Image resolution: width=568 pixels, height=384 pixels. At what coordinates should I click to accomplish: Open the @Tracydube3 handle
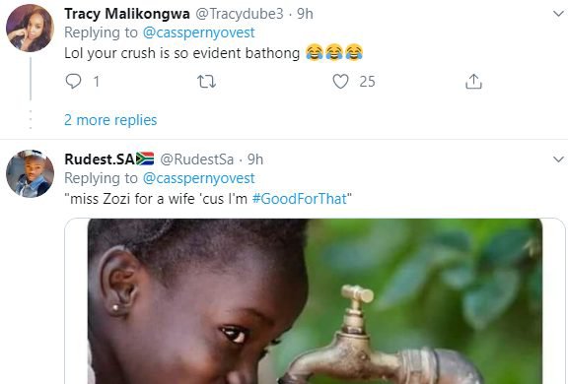pyautogui.click(x=240, y=14)
